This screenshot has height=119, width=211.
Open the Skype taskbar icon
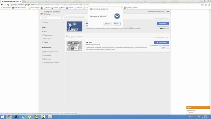coord(23,117)
